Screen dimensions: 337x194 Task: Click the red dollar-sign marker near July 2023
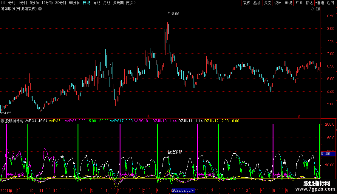pyautogui.click(x=299, y=116)
